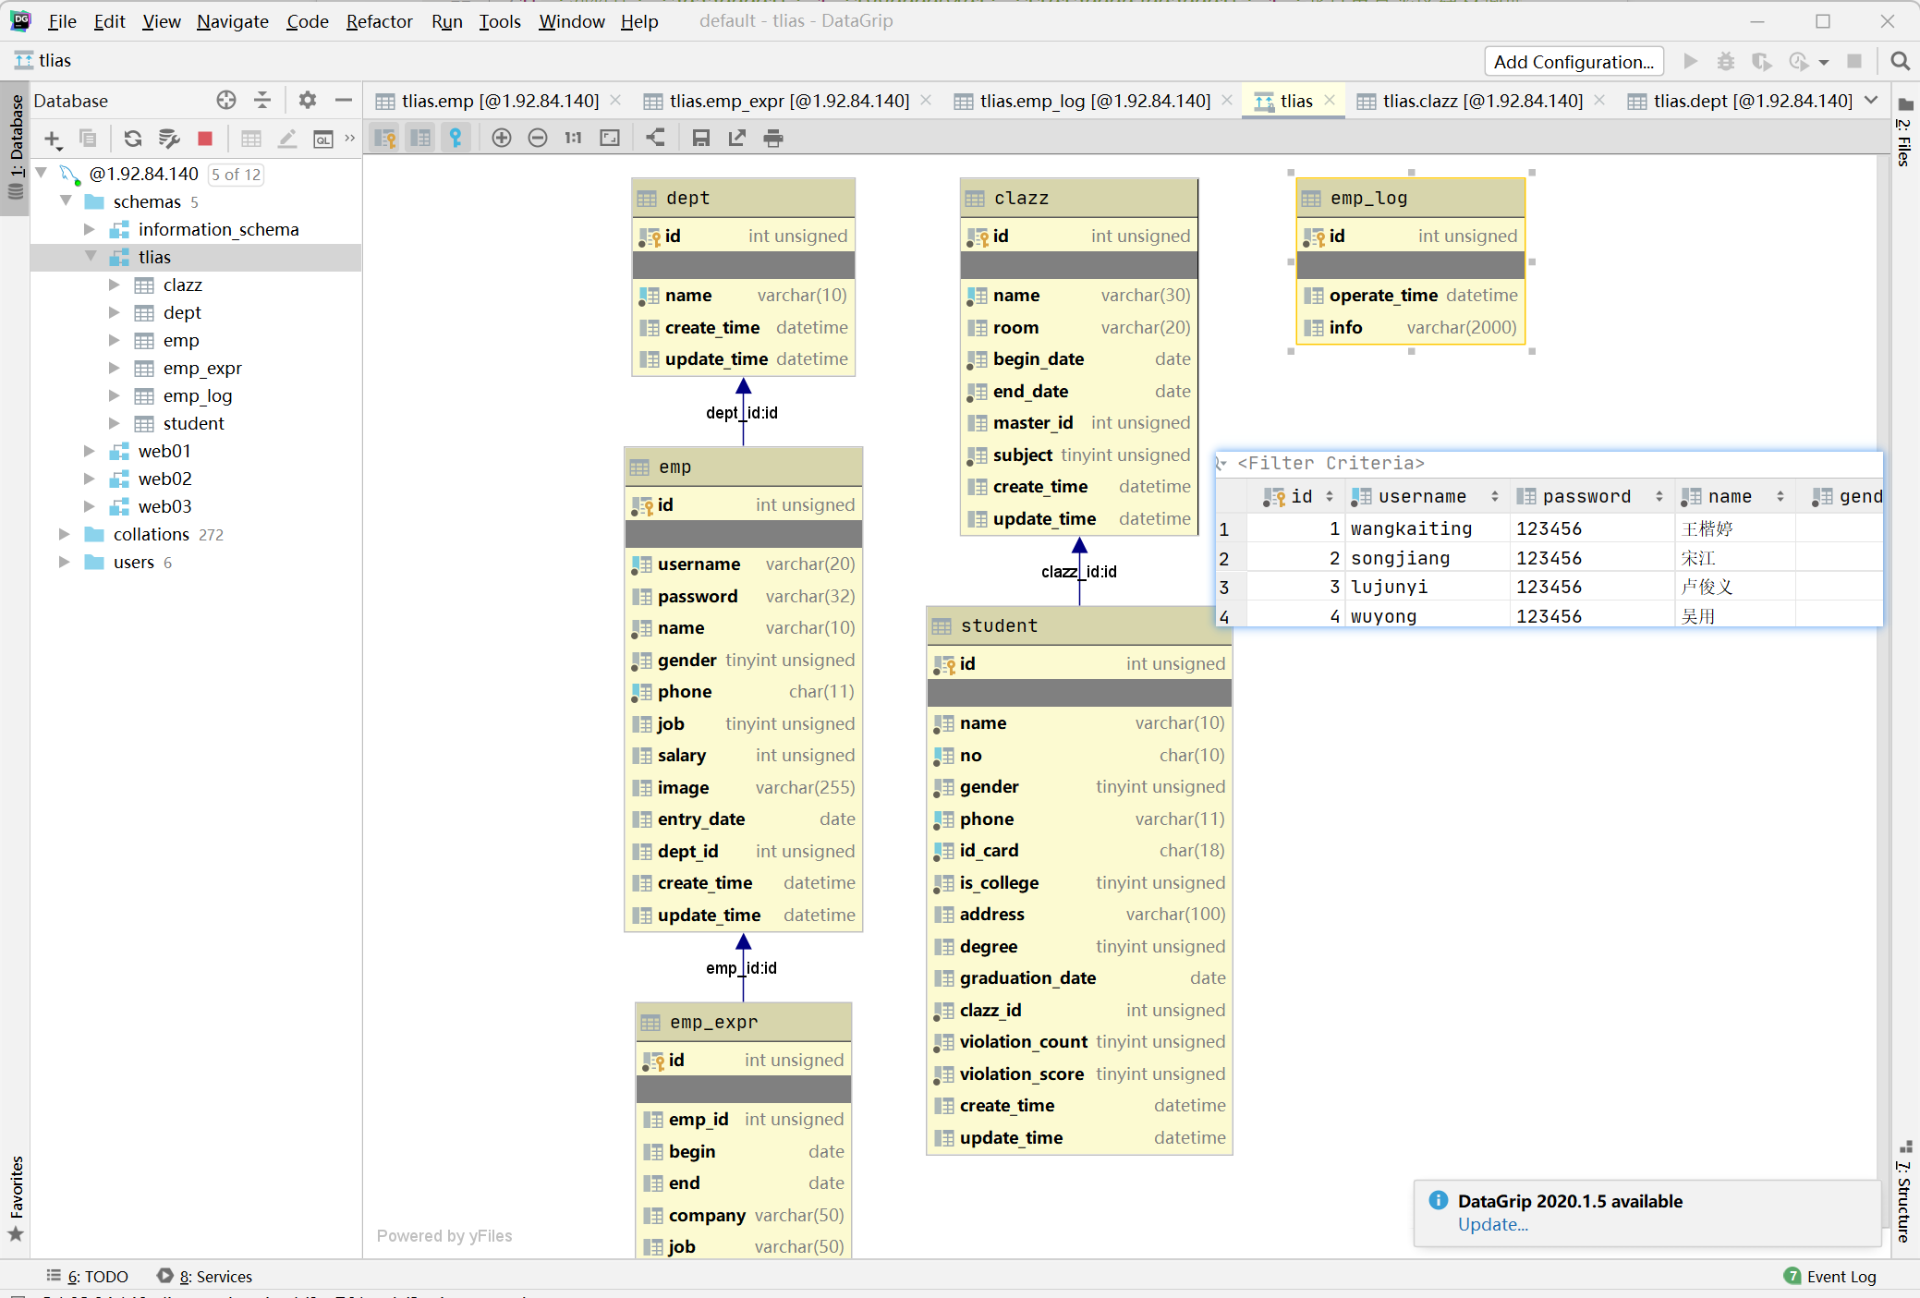The height and width of the screenshot is (1298, 1920).
Task: Open the query console icon
Action: [x=323, y=139]
